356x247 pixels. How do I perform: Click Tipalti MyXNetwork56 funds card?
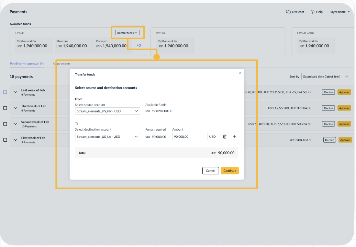coord(34,45)
